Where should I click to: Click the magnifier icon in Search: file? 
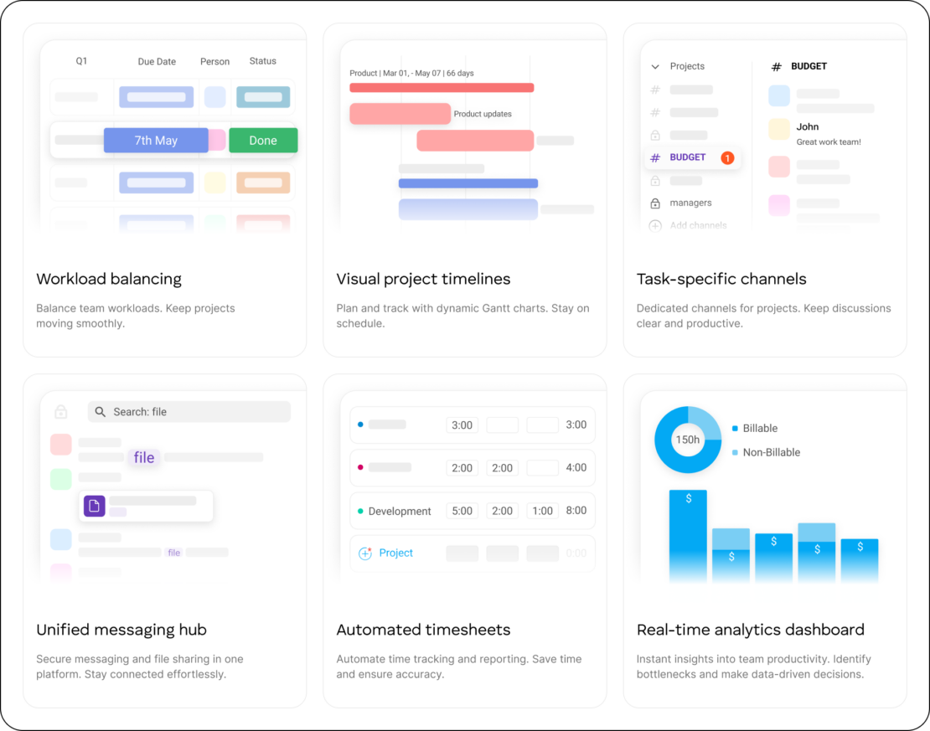tap(101, 412)
